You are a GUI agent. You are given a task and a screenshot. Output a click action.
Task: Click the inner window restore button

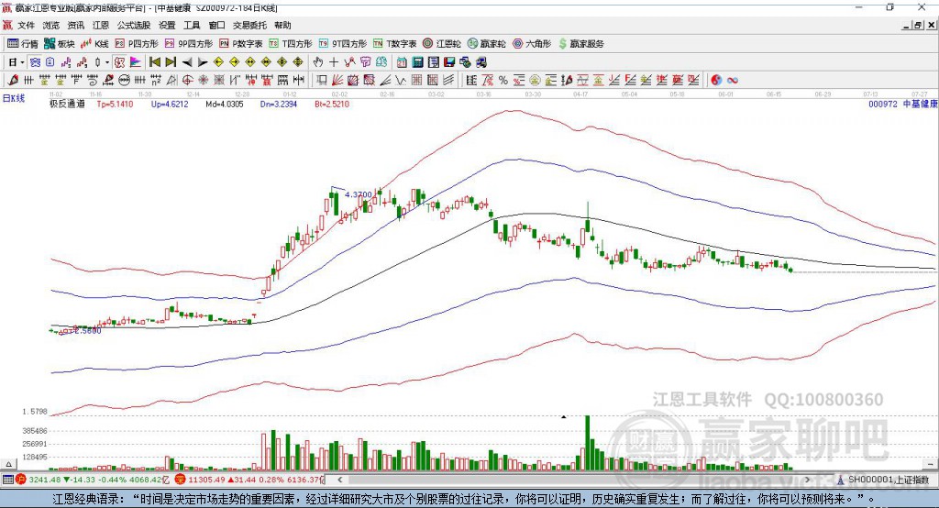[x=918, y=25]
